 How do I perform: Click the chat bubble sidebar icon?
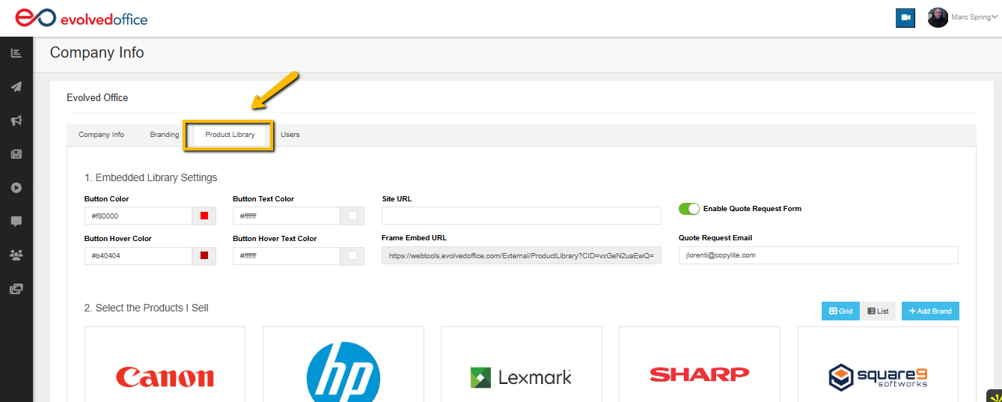[x=16, y=222]
